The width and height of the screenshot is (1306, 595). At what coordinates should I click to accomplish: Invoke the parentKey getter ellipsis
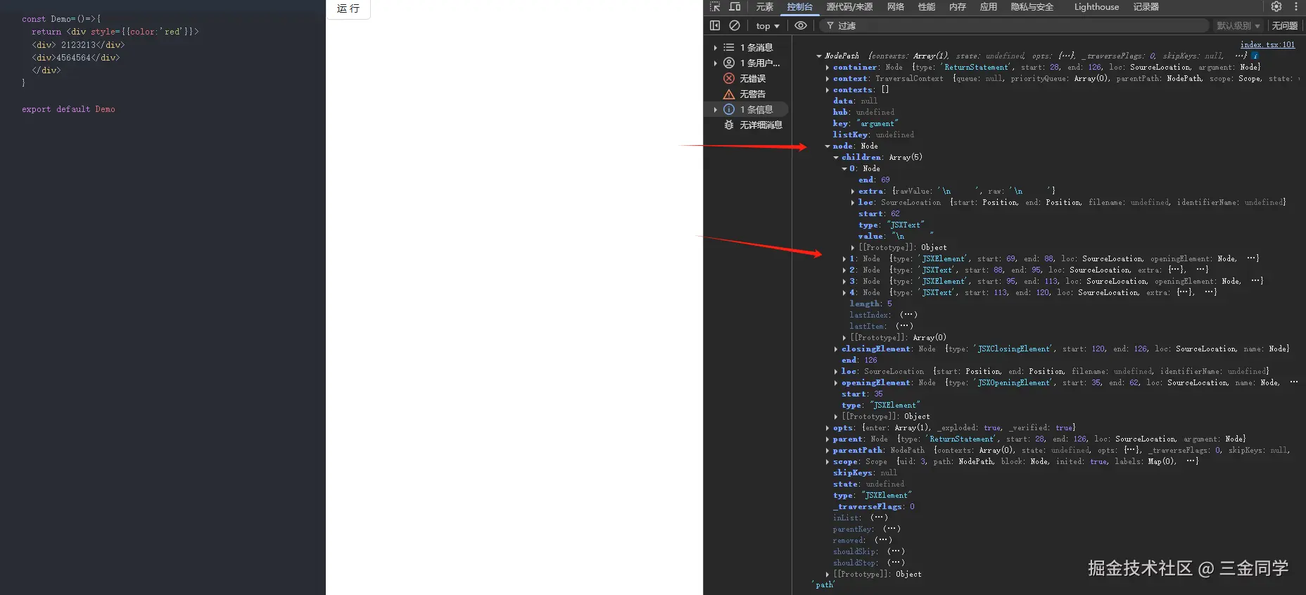tap(892, 529)
